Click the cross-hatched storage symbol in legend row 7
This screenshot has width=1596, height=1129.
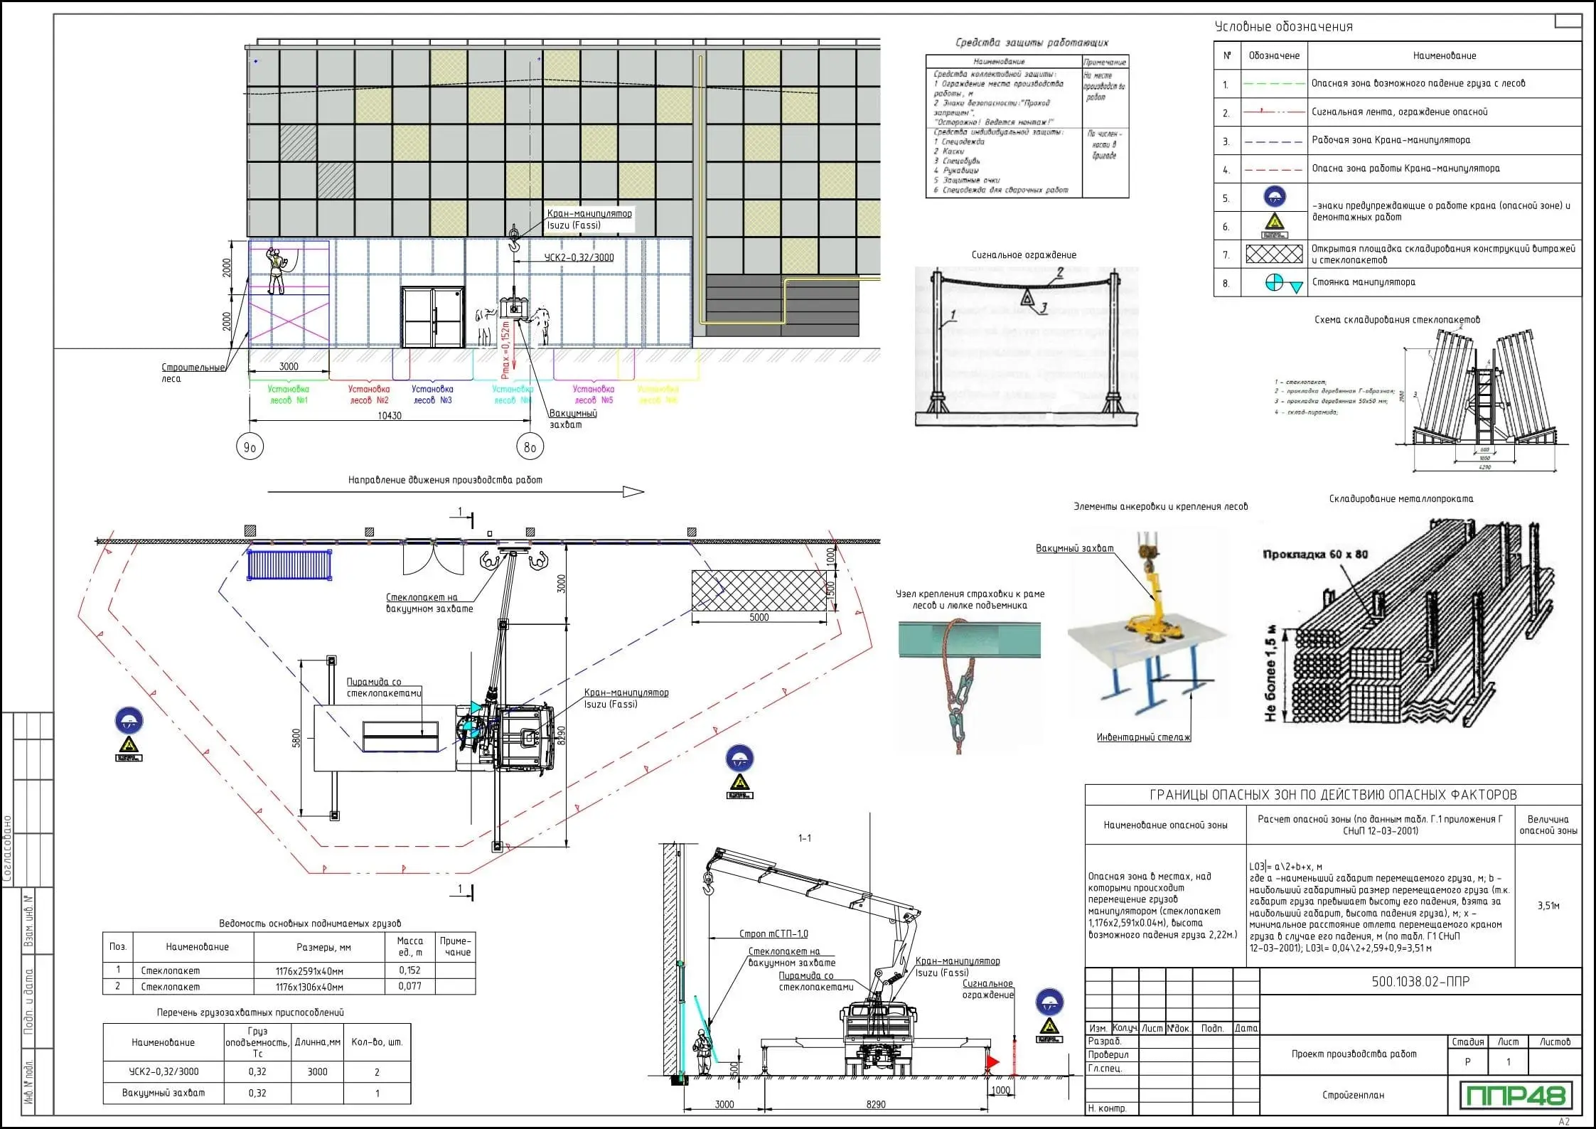pyautogui.click(x=1274, y=254)
